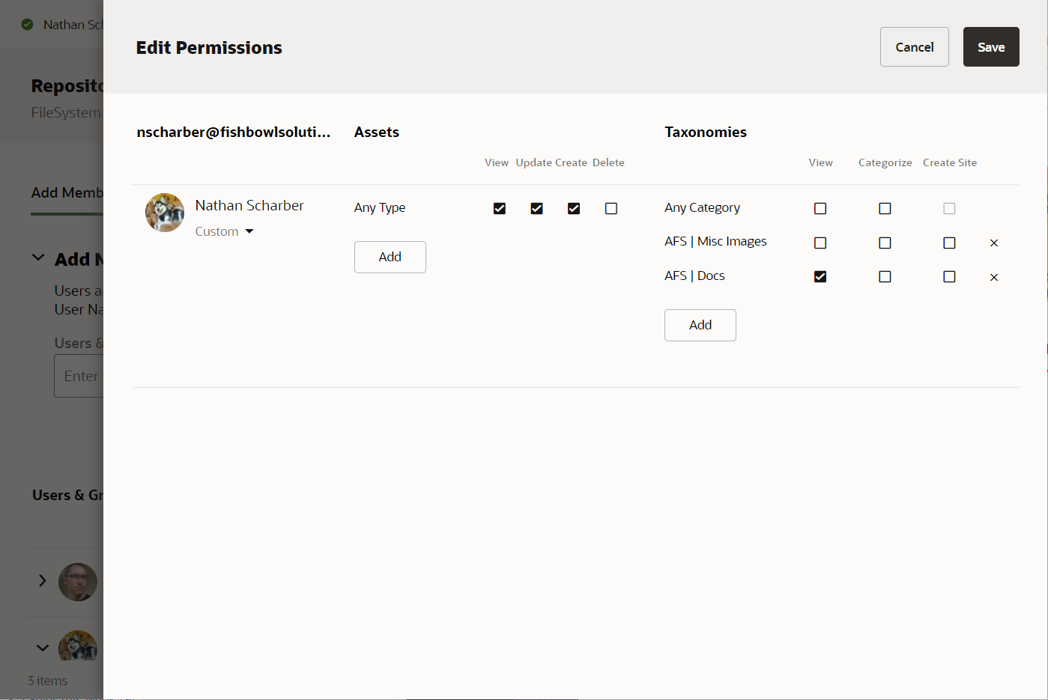Viewport: 1048px width, 700px height.
Task: Expand the first user row in background
Action: pyautogui.click(x=43, y=581)
